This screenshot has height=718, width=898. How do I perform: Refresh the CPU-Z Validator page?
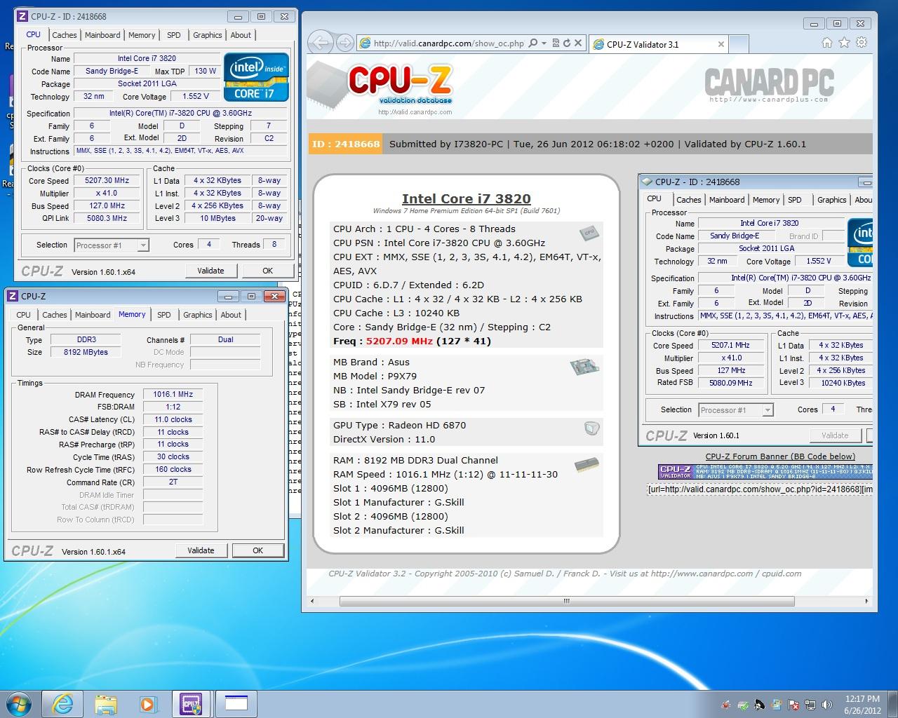tap(567, 43)
